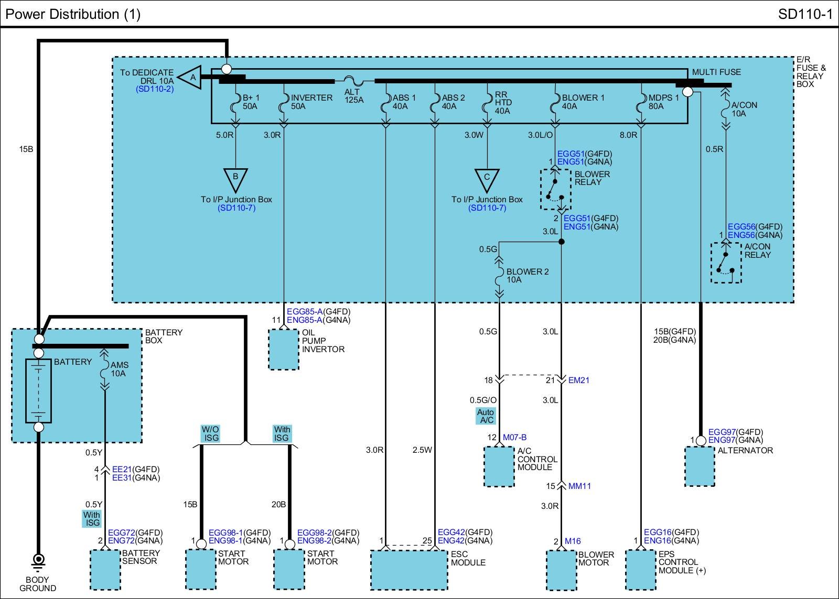Click the triangle connector A symbol
Screen dimensions: 839x599
click(x=191, y=78)
